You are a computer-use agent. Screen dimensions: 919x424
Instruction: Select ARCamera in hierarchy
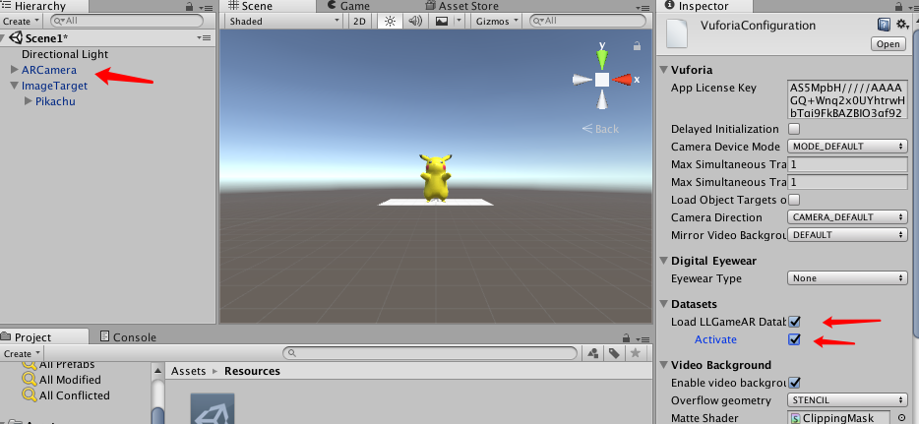[48, 70]
